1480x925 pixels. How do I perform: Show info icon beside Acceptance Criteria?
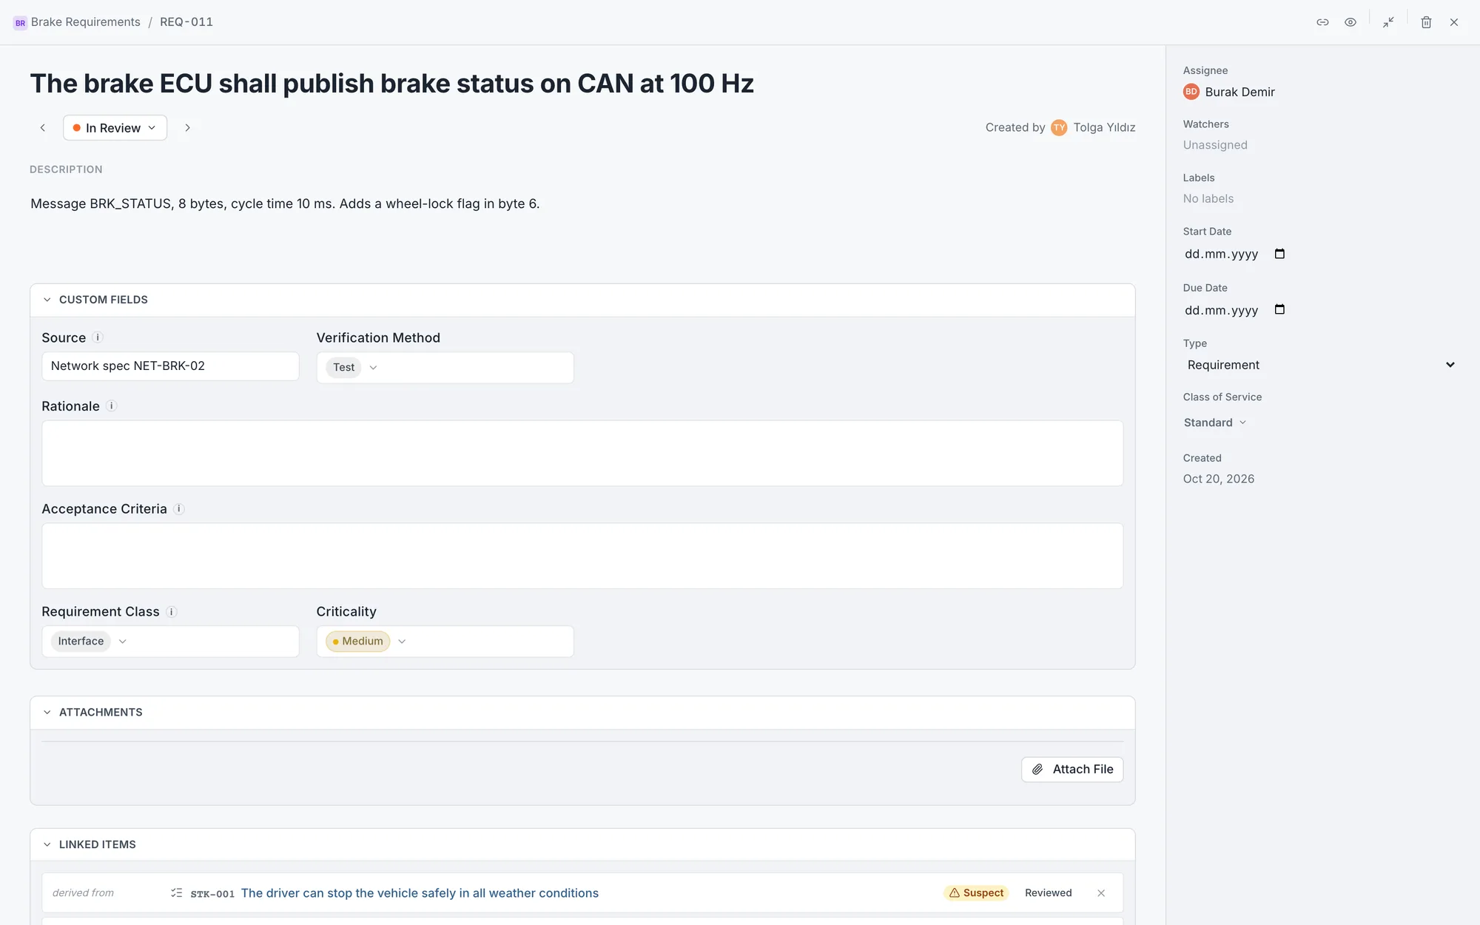point(179,509)
